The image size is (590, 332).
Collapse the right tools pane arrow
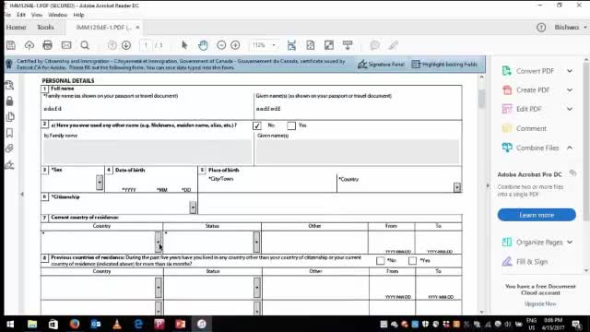click(x=488, y=185)
